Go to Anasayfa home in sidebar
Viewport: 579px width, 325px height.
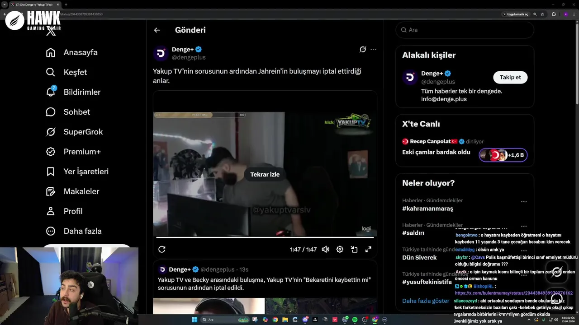point(71,52)
